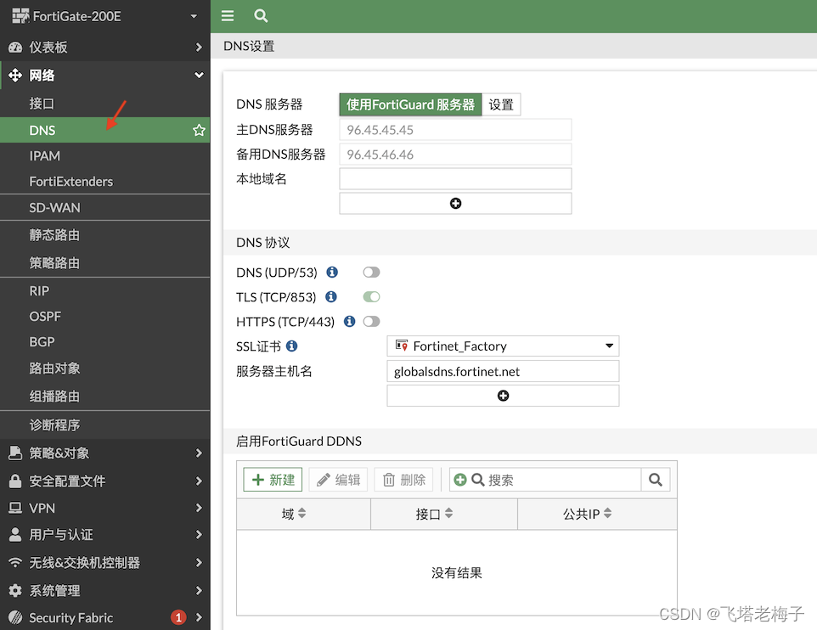Expand the 仪表板 menu chevron
The image size is (817, 630).
pos(199,47)
